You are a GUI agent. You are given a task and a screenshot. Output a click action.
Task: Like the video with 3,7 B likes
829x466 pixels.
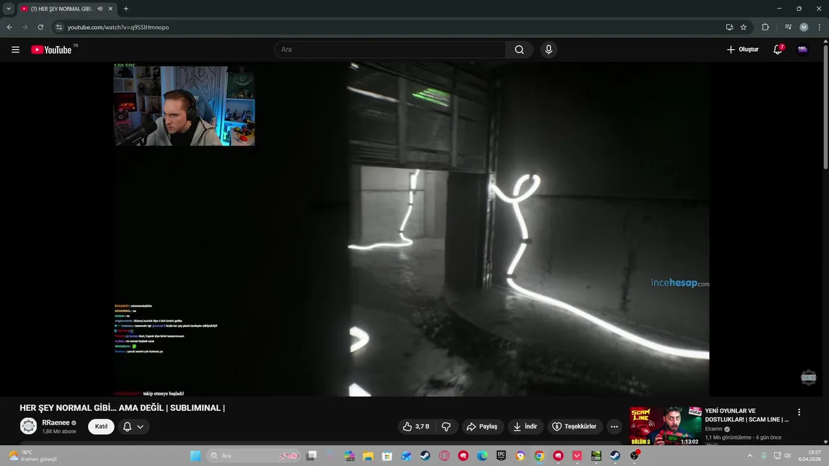tap(416, 427)
